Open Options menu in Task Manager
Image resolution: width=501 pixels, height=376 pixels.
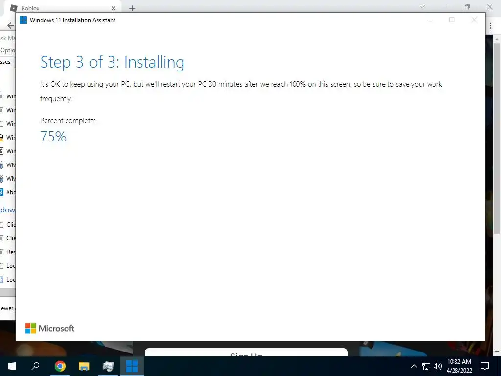[x=8, y=50]
